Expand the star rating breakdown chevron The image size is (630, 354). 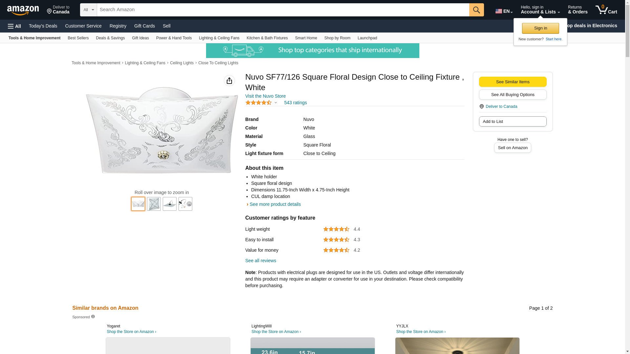click(x=276, y=103)
